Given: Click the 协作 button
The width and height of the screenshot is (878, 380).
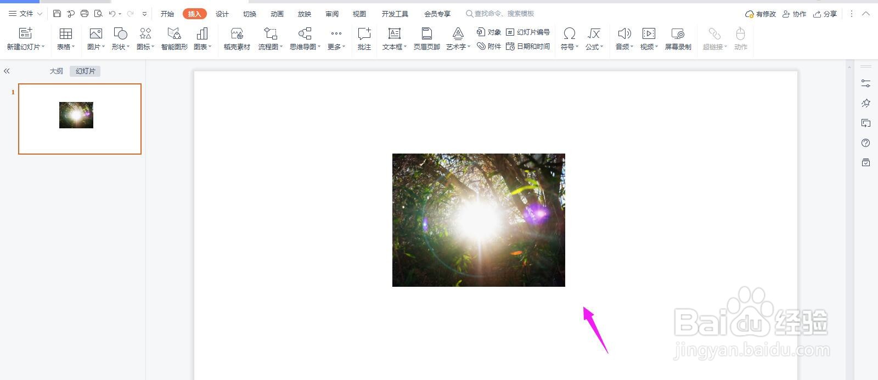Looking at the screenshot, I should 794,14.
